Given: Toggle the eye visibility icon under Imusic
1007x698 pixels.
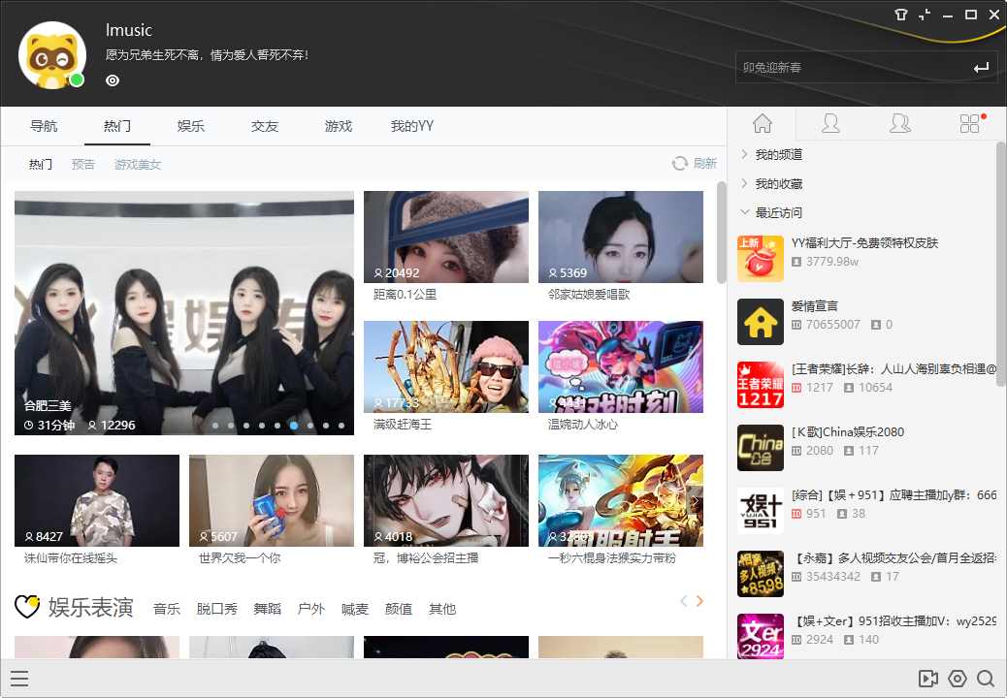Looking at the screenshot, I should [113, 80].
